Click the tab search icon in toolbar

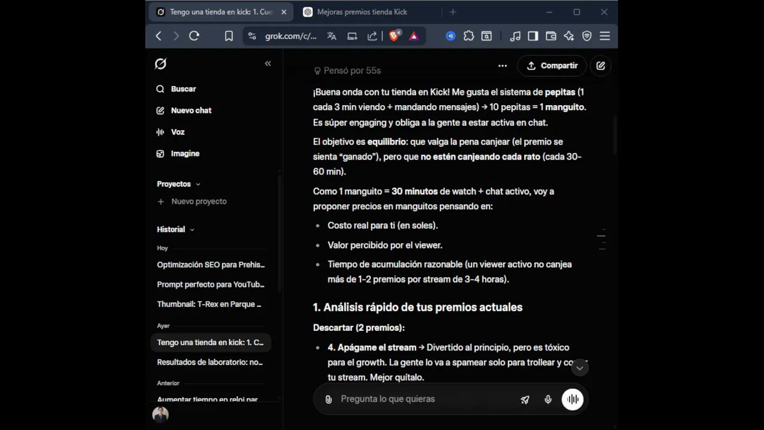[x=487, y=36]
